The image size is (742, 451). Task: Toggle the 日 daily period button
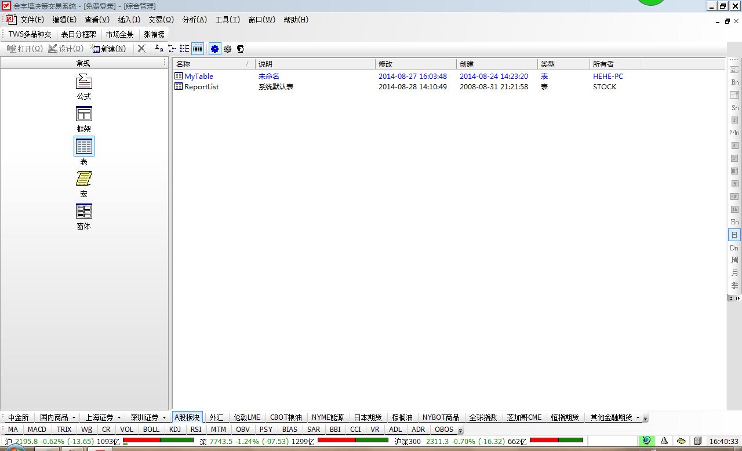coord(734,235)
